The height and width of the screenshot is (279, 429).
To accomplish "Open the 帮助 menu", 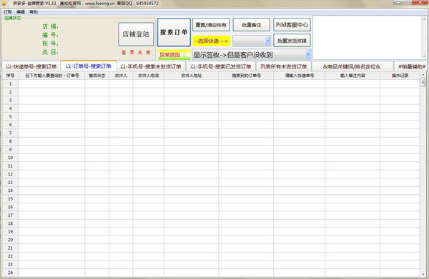I will tap(34, 12).
